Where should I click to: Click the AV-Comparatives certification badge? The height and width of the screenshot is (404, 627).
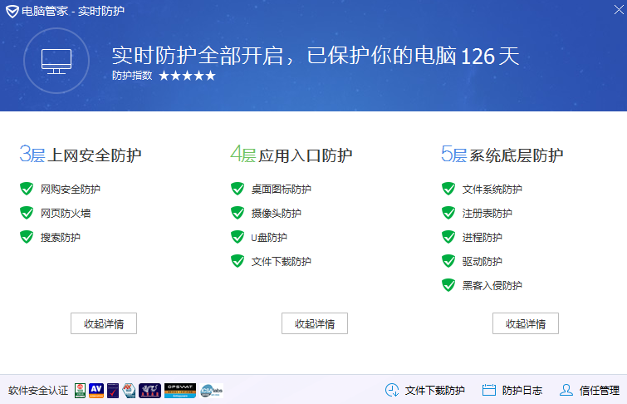96,391
